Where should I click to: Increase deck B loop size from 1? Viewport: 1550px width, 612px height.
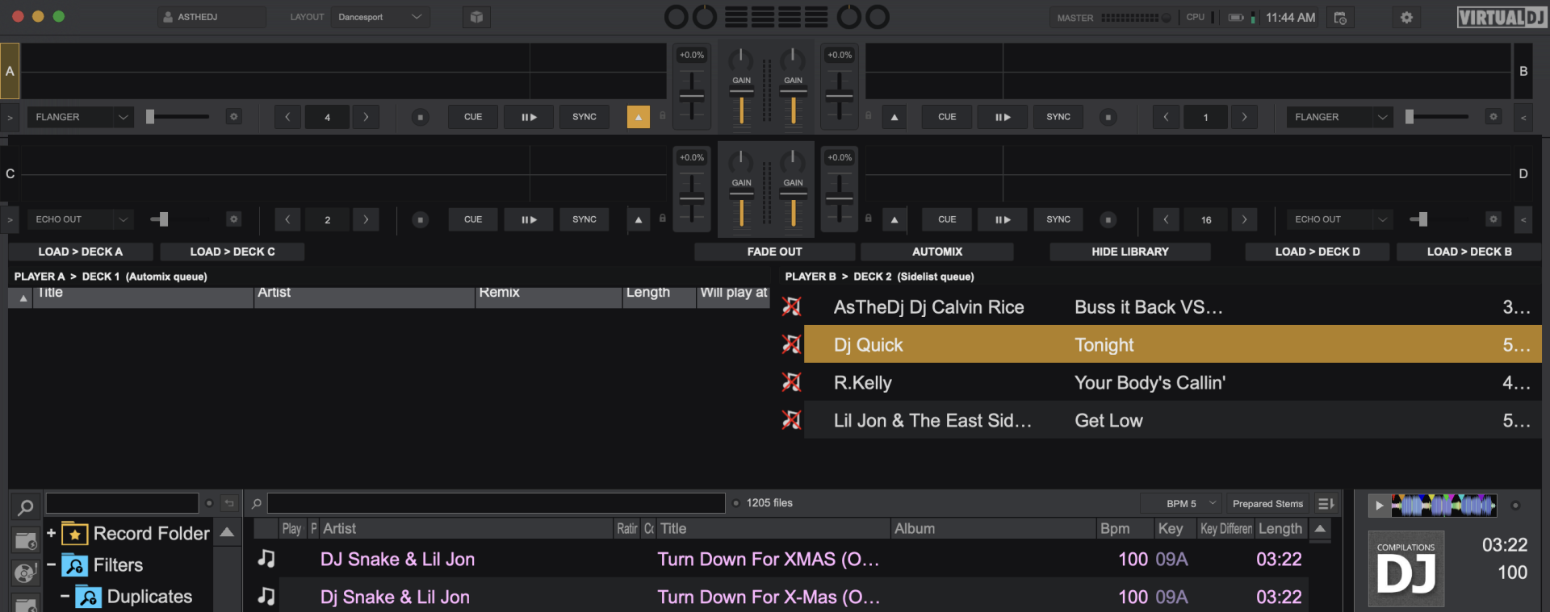coord(1244,117)
